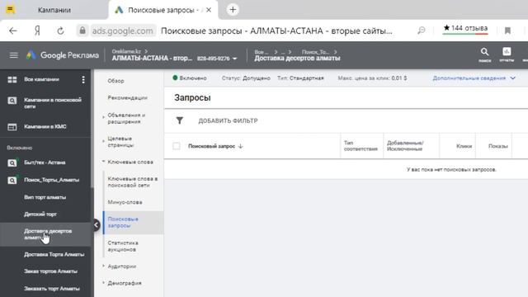Click Статус: Допущено text
Viewport: 528px width, 297px height.
coord(246,78)
